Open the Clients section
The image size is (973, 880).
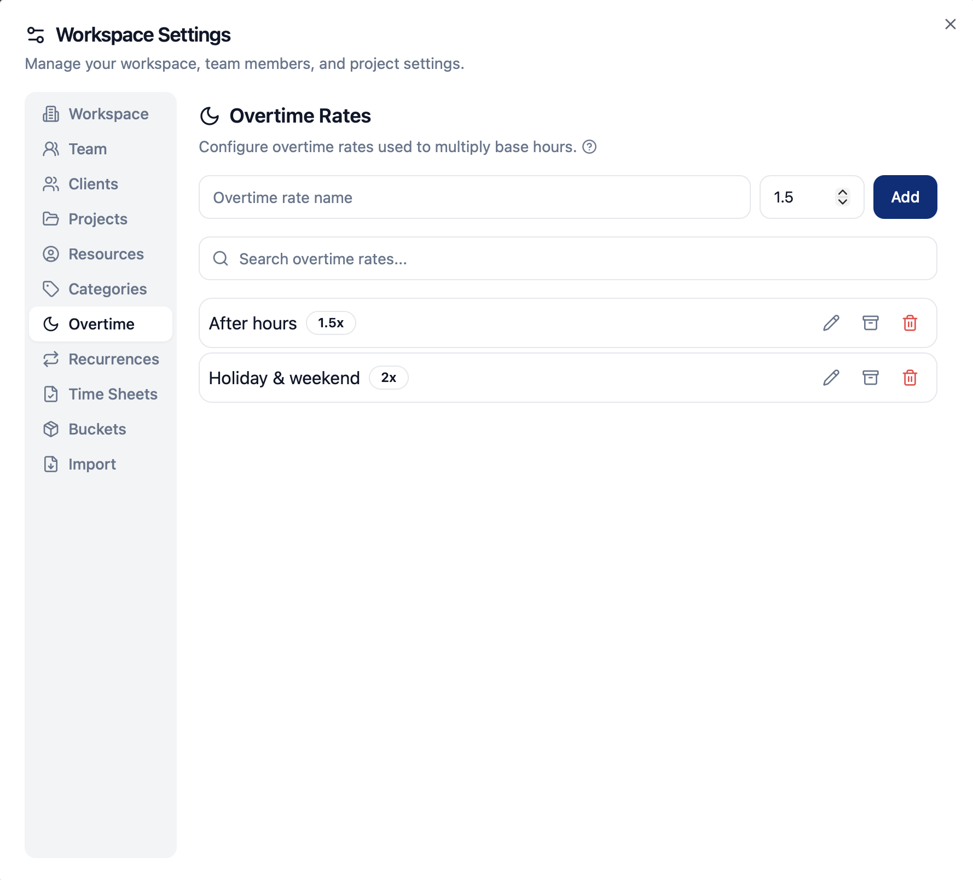click(x=101, y=184)
